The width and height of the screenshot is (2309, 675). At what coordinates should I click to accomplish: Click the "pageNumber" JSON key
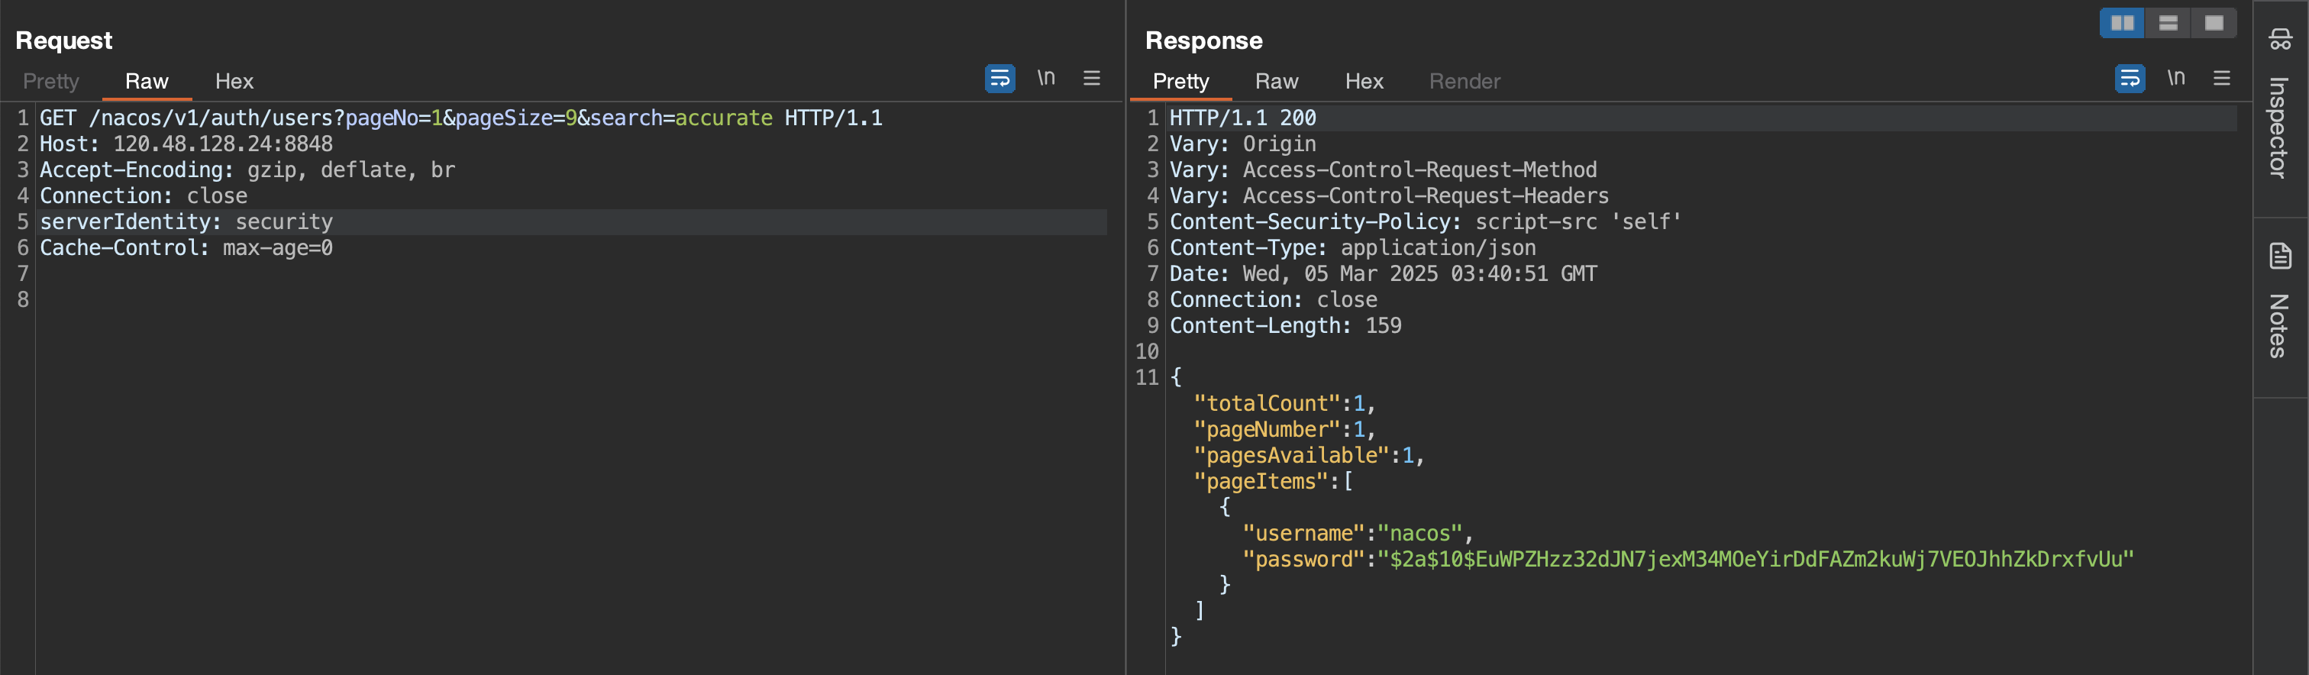pos(1268,431)
